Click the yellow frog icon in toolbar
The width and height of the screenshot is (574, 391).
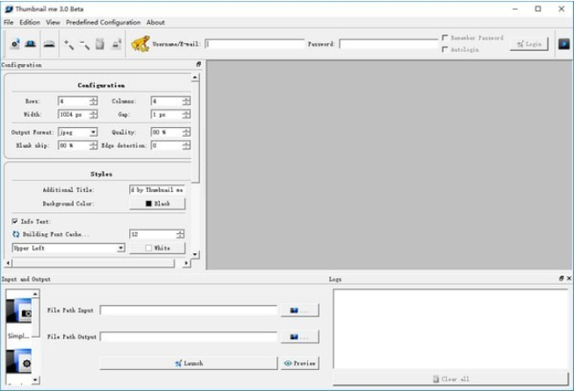[140, 42]
